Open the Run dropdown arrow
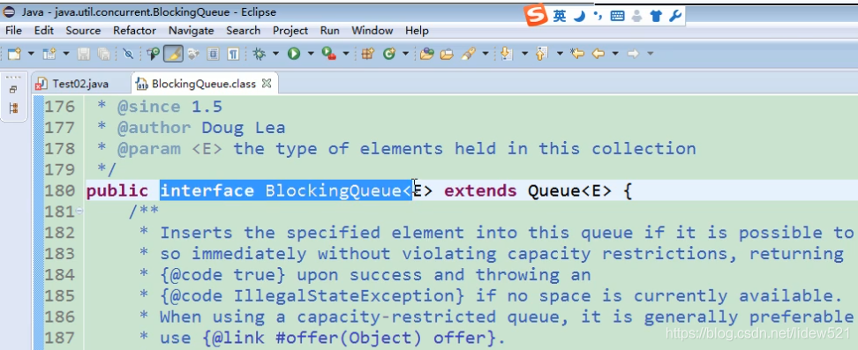The image size is (858, 350). point(311,54)
